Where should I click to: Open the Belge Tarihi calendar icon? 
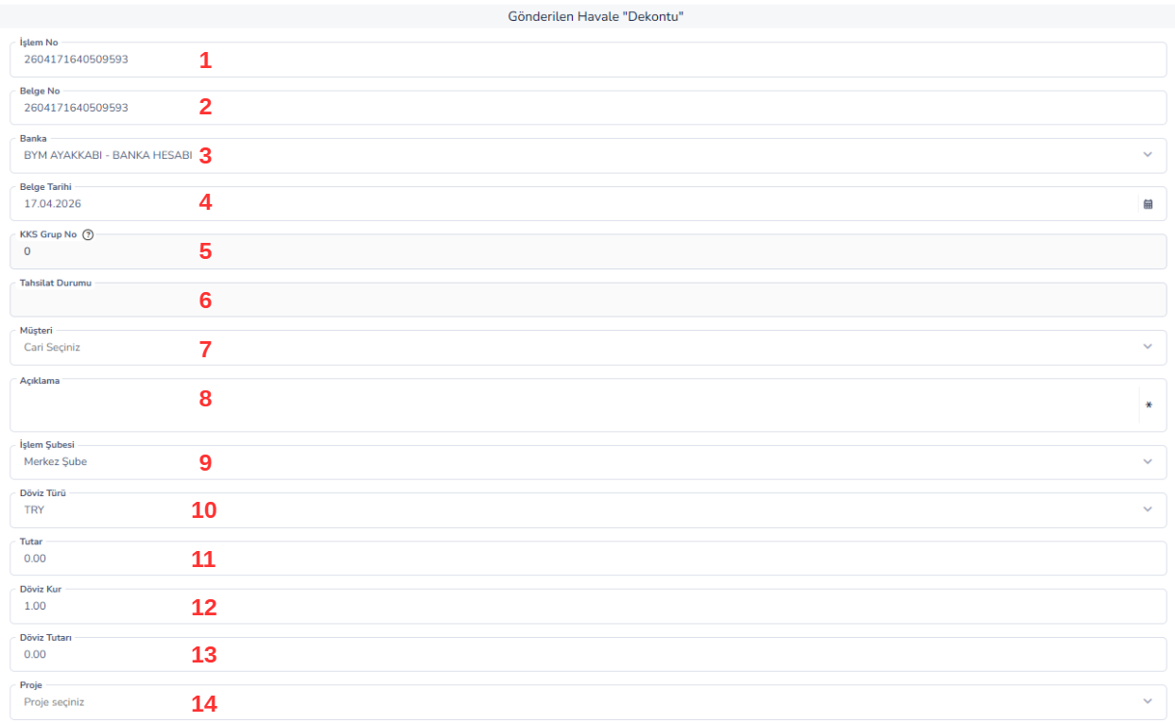tap(1148, 203)
